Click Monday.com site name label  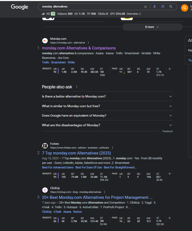coord(58,39)
